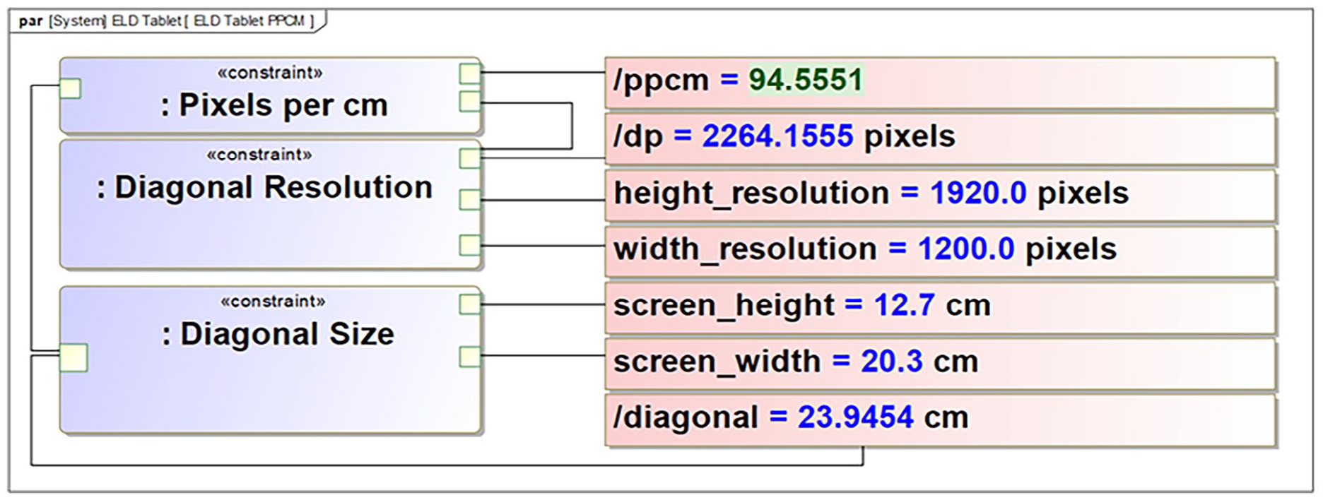Select the width_resolution value property

(940, 251)
